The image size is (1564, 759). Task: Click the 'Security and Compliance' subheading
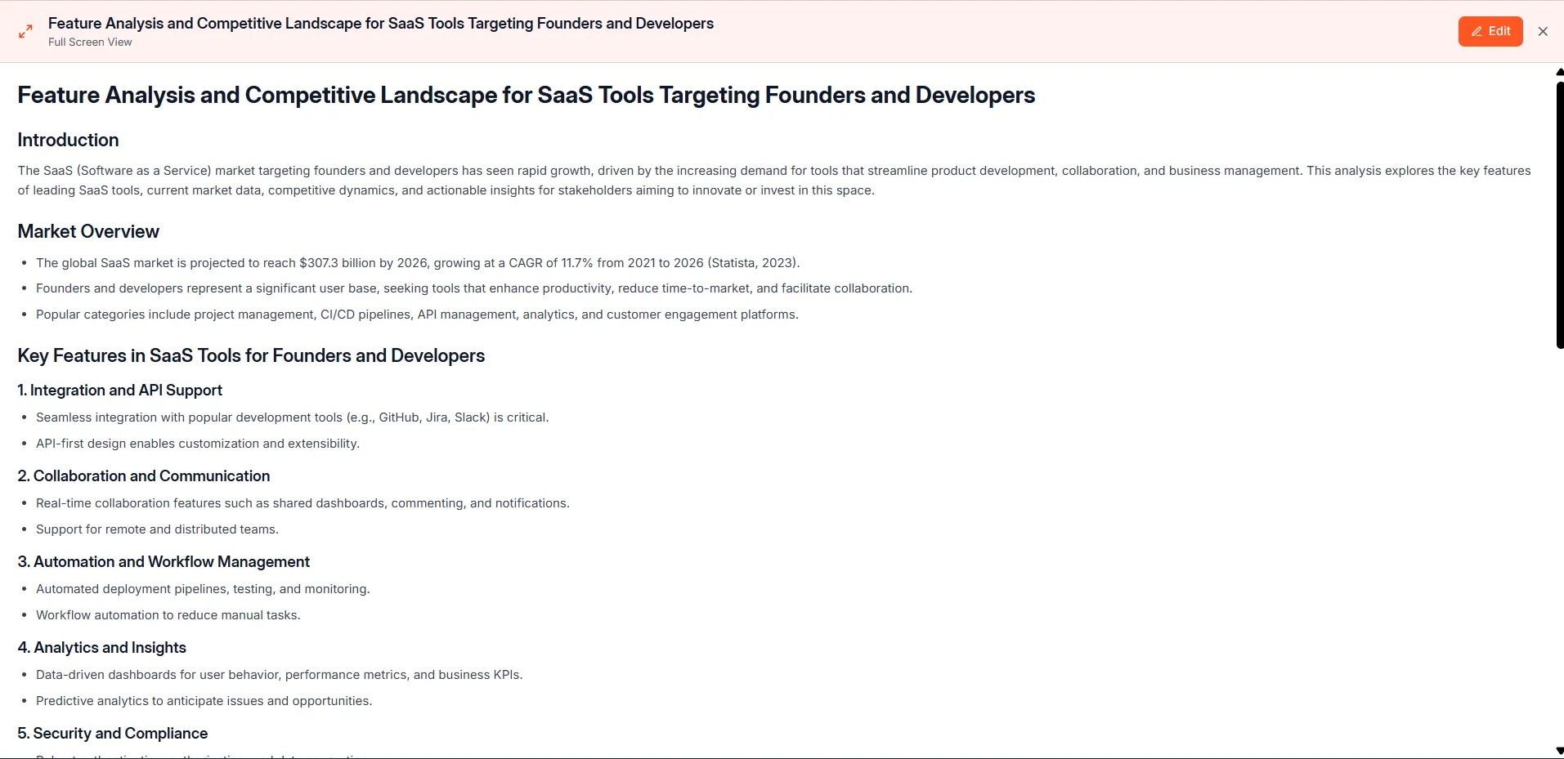(x=113, y=734)
